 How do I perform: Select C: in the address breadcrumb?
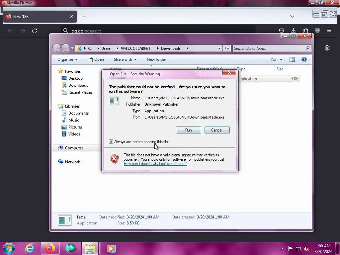click(x=90, y=48)
